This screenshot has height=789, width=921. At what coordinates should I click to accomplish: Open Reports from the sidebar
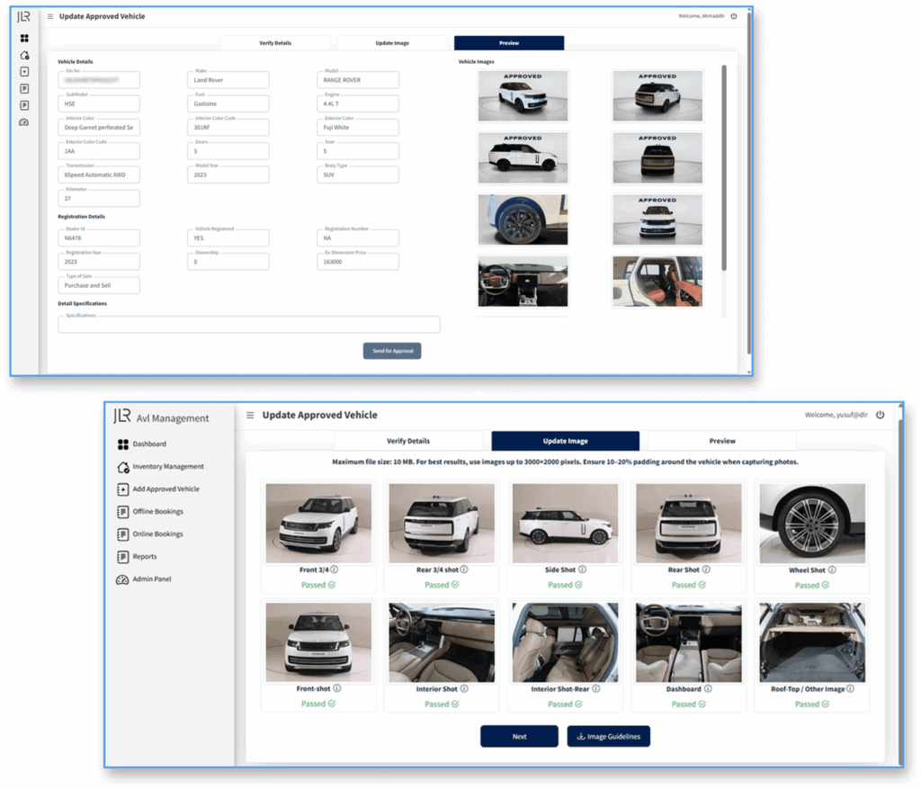coord(144,557)
